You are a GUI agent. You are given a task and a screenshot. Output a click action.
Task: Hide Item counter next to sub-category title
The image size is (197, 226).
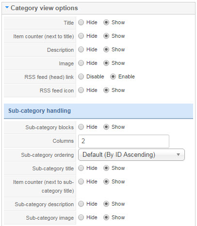pos(81,181)
